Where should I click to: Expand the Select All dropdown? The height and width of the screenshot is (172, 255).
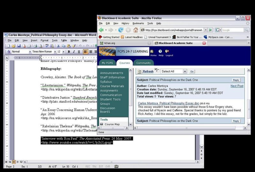185,71
